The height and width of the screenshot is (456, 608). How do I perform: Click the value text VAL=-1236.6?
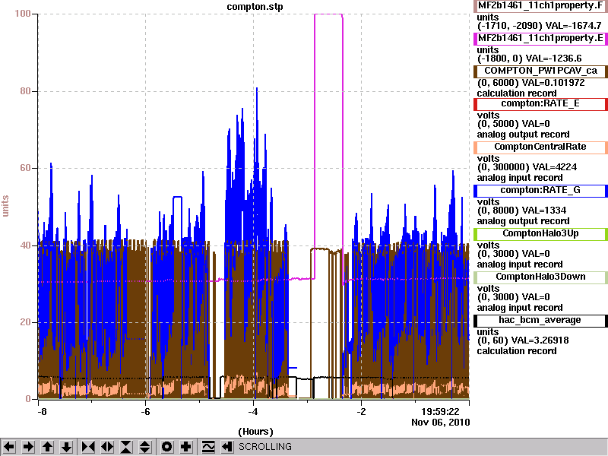(x=554, y=59)
